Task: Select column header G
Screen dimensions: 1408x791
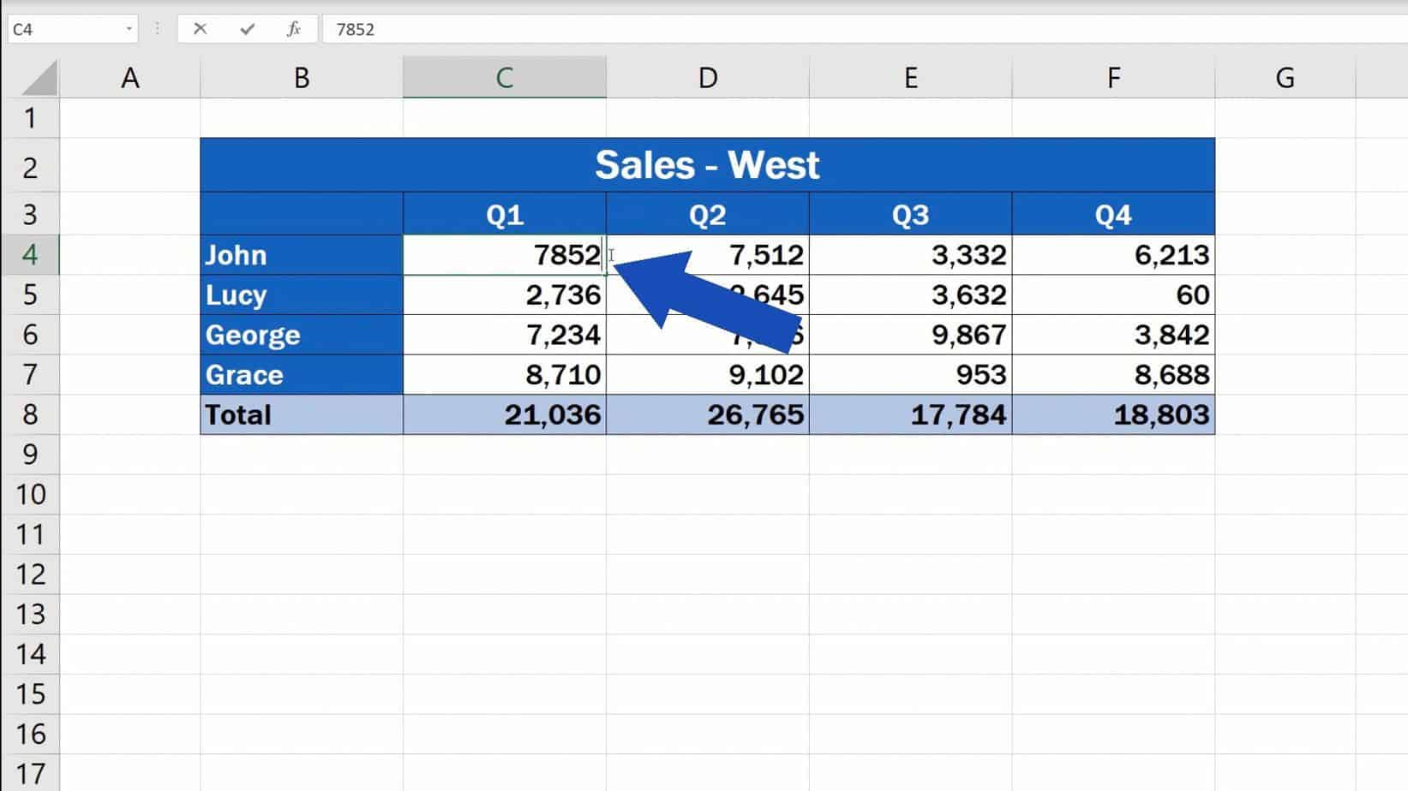Action: tap(1285, 77)
